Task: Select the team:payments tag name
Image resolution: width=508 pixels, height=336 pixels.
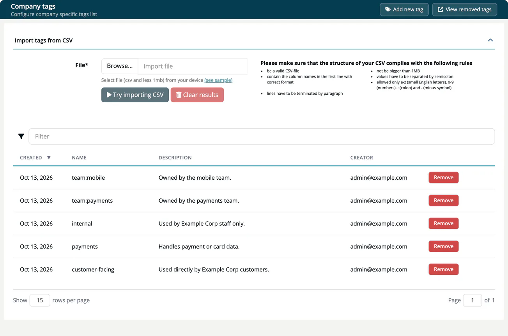Action: point(92,201)
